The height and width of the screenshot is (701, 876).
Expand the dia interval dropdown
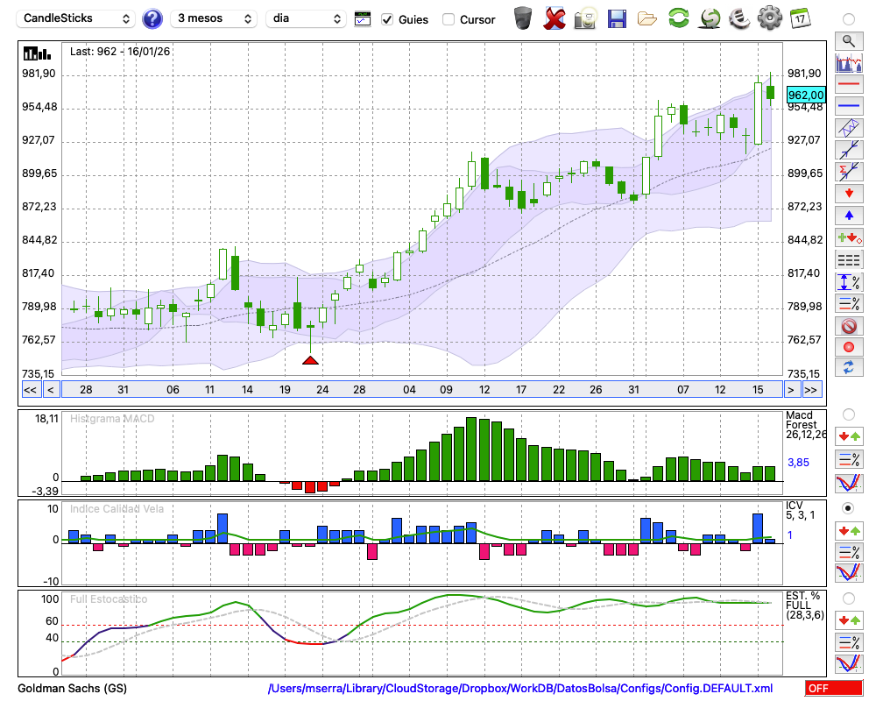306,18
